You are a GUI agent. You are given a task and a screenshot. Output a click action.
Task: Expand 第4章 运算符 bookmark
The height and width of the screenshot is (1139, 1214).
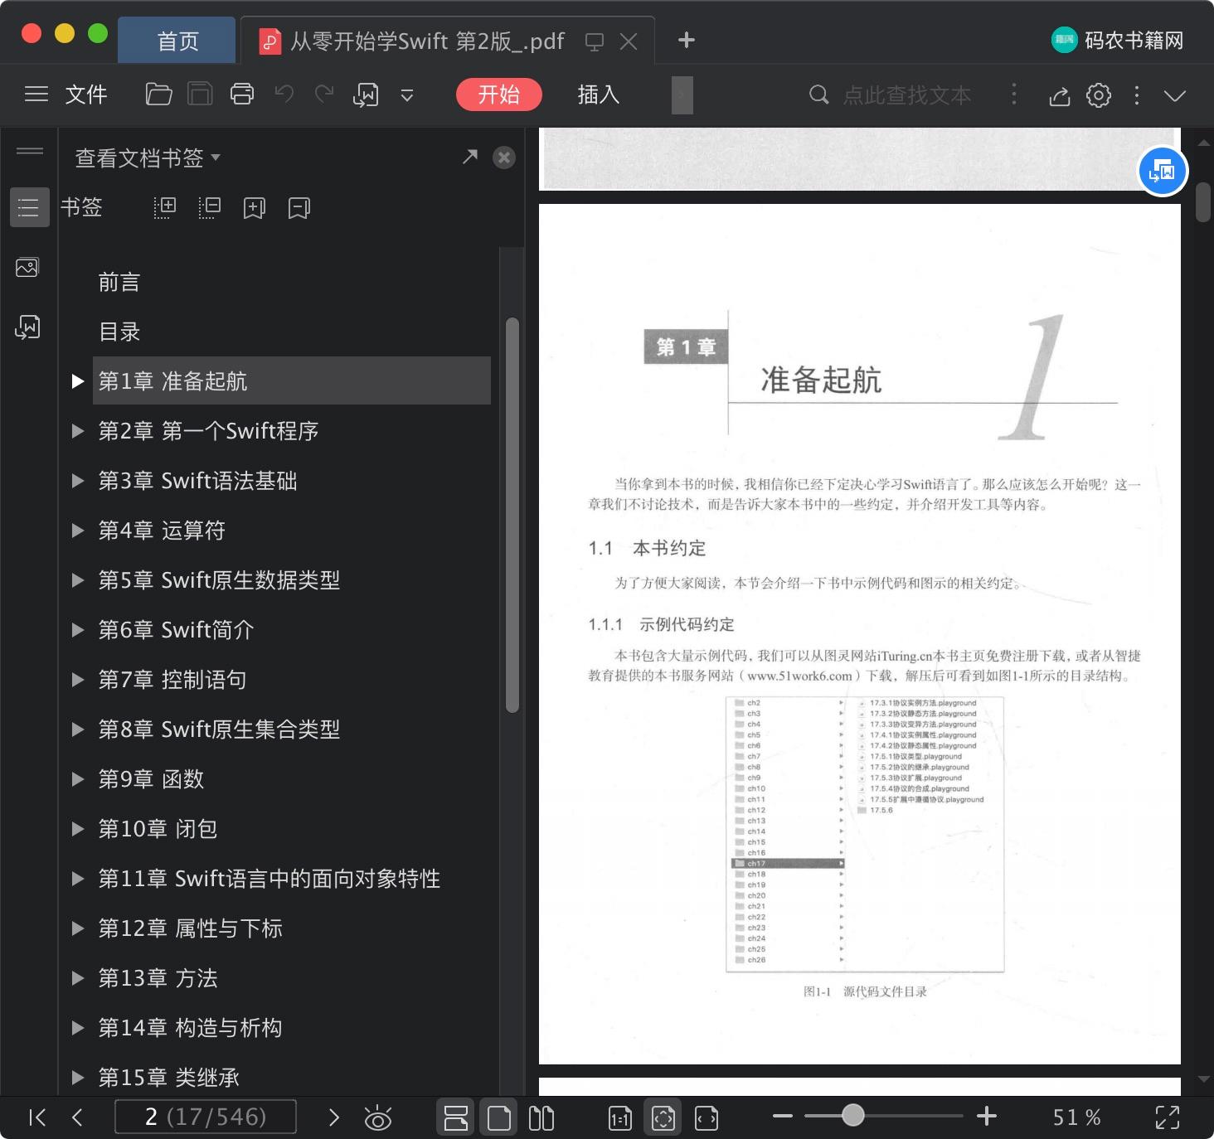click(x=78, y=531)
